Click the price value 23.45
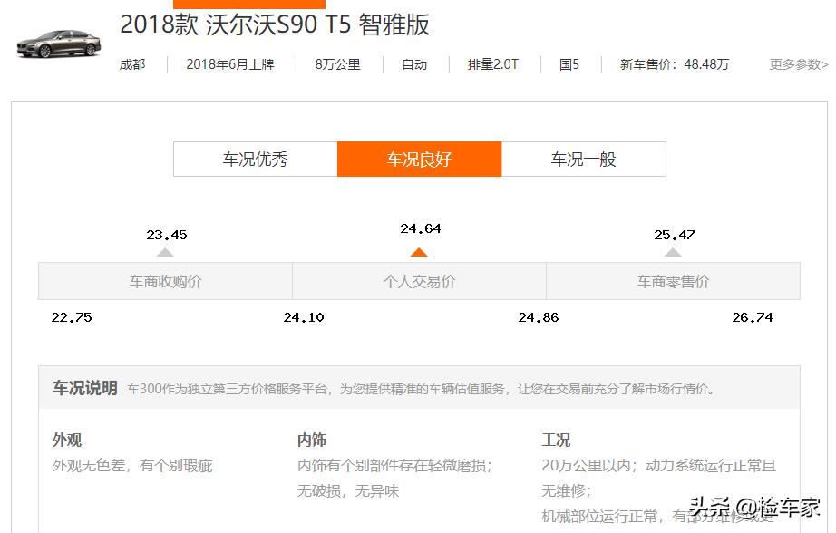Image resolution: width=836 pixels, height=533 pixels. (167, 235)
